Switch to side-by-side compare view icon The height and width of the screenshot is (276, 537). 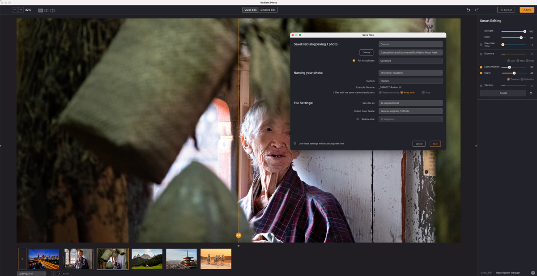tap(47, 10)
